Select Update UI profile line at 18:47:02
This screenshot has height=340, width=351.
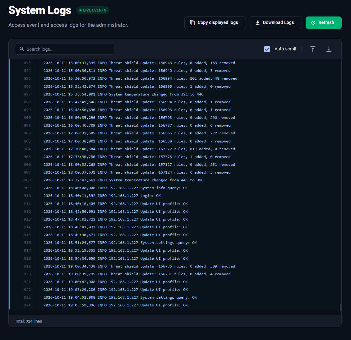(x=175, y=220)
